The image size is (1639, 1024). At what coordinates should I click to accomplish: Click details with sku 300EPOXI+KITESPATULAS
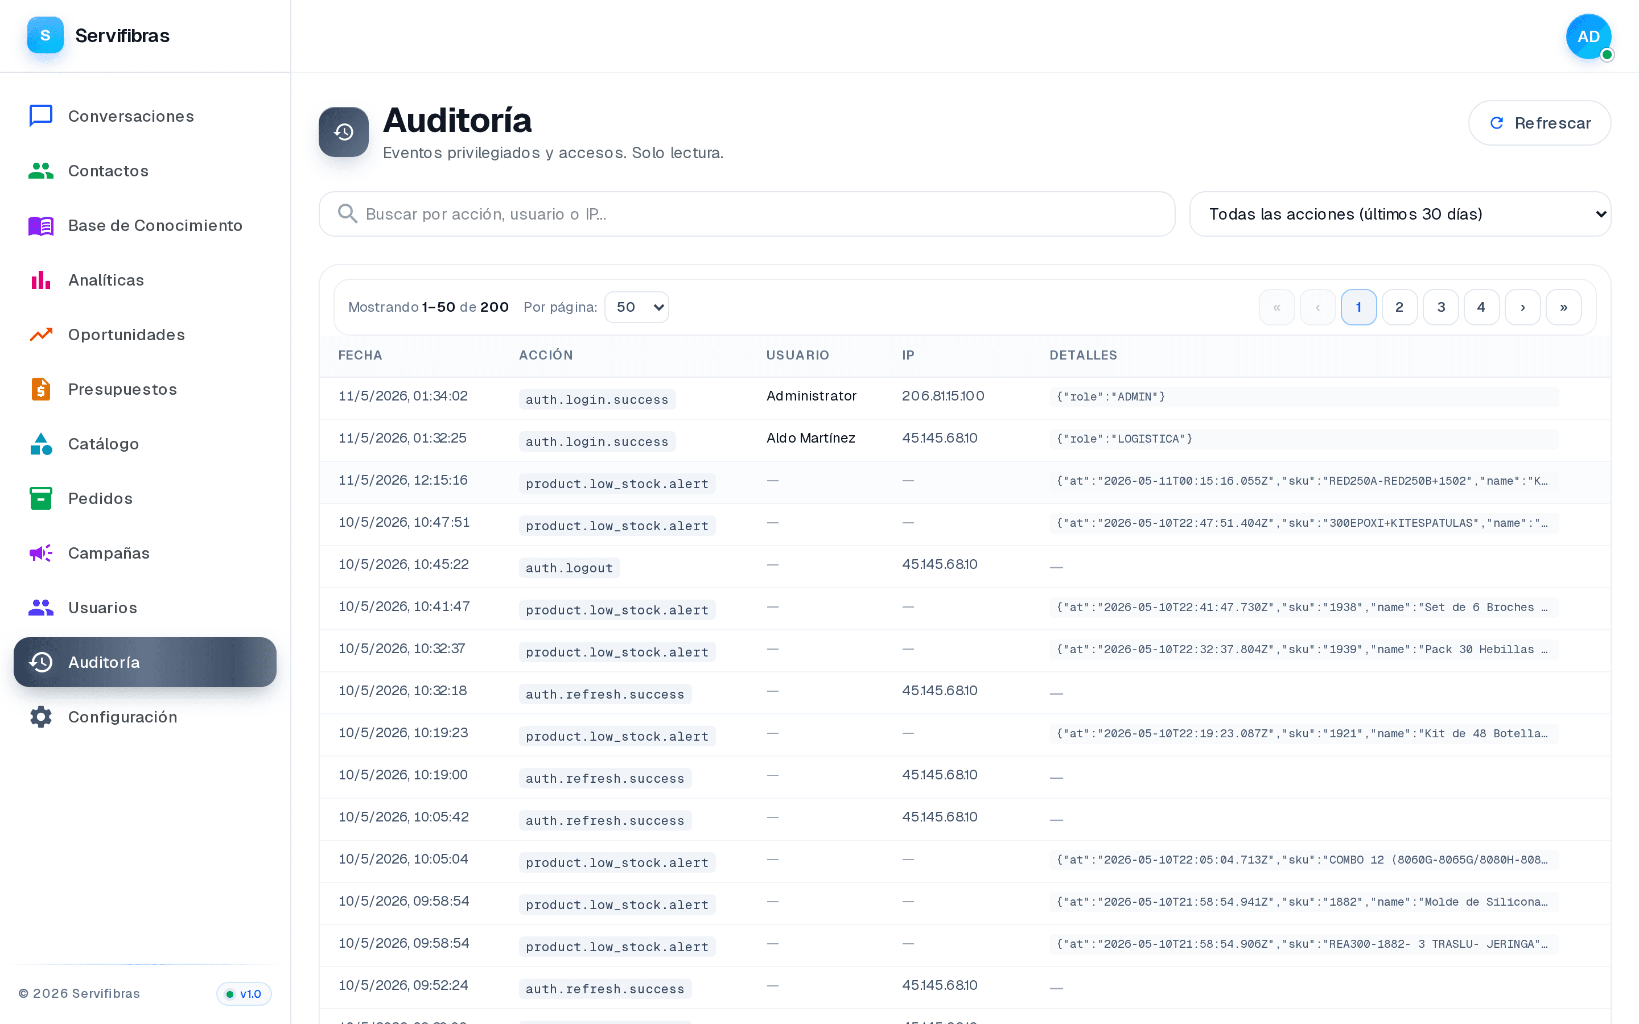pos(1304,523)
